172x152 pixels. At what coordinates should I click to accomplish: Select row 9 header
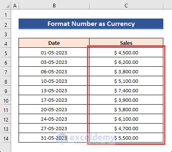5,91
